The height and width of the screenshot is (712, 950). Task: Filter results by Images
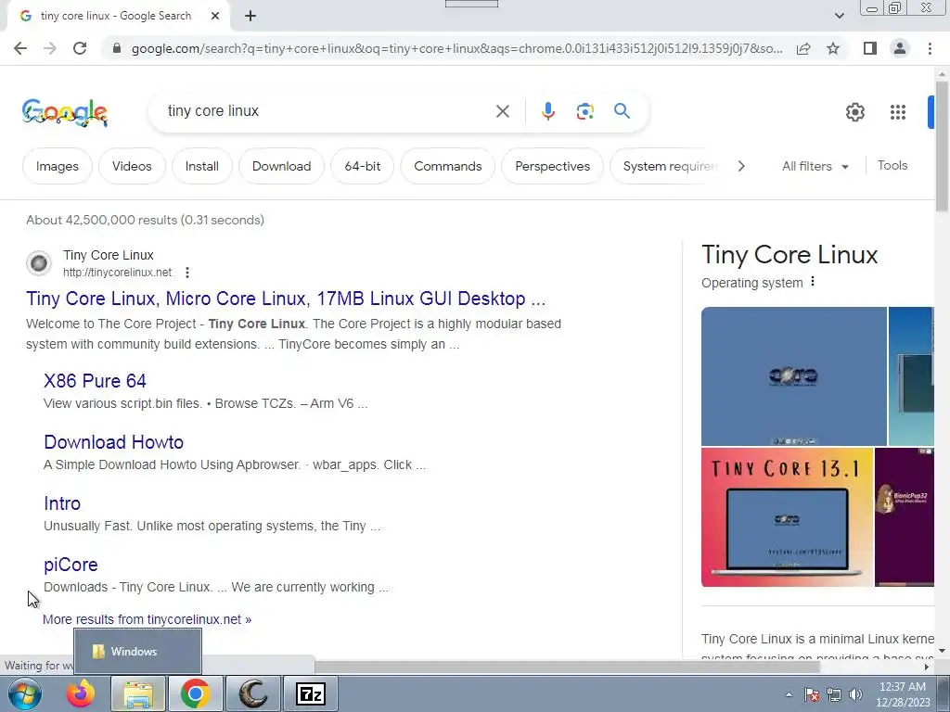(x=58, y=166)
